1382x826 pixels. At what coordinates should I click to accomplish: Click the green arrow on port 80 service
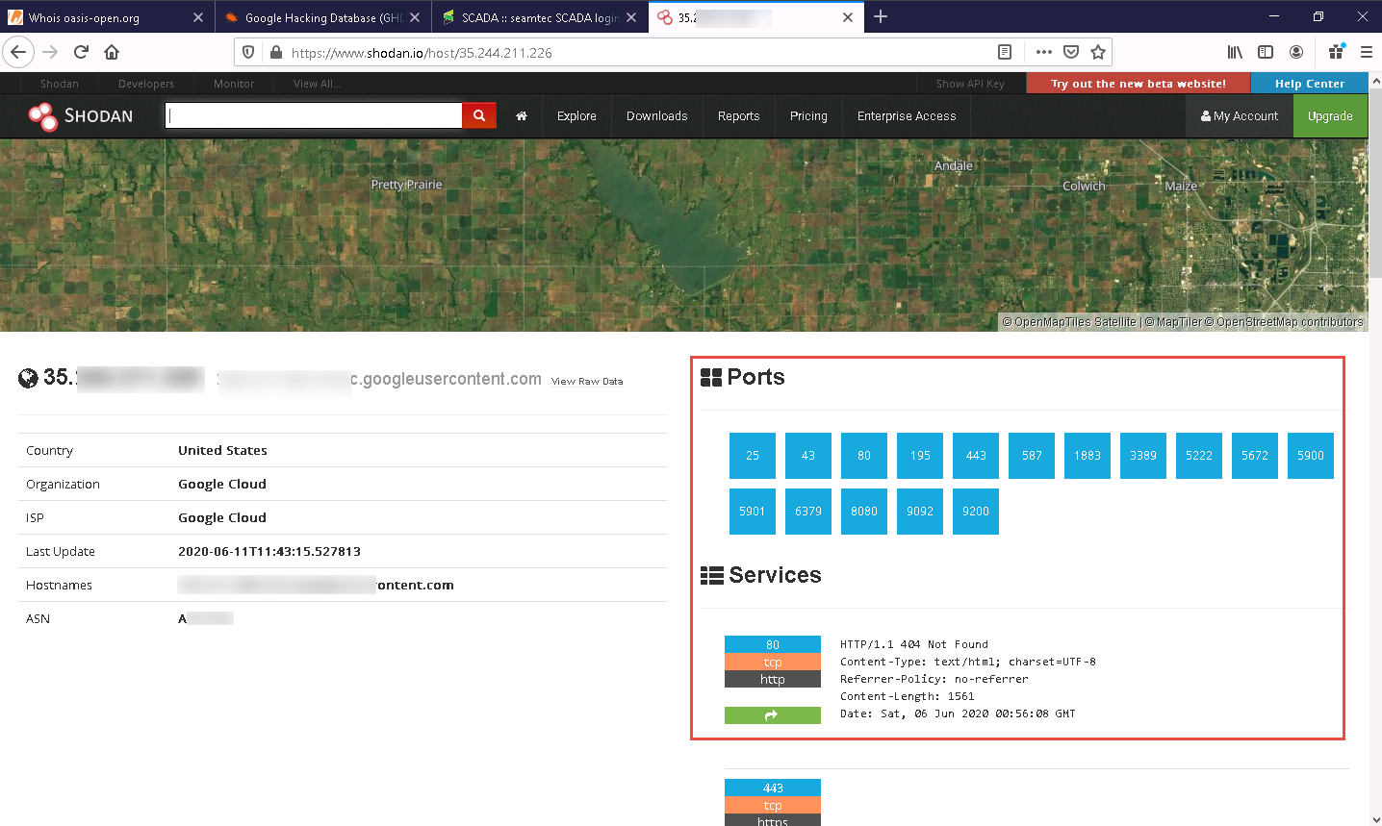[772, 715]
